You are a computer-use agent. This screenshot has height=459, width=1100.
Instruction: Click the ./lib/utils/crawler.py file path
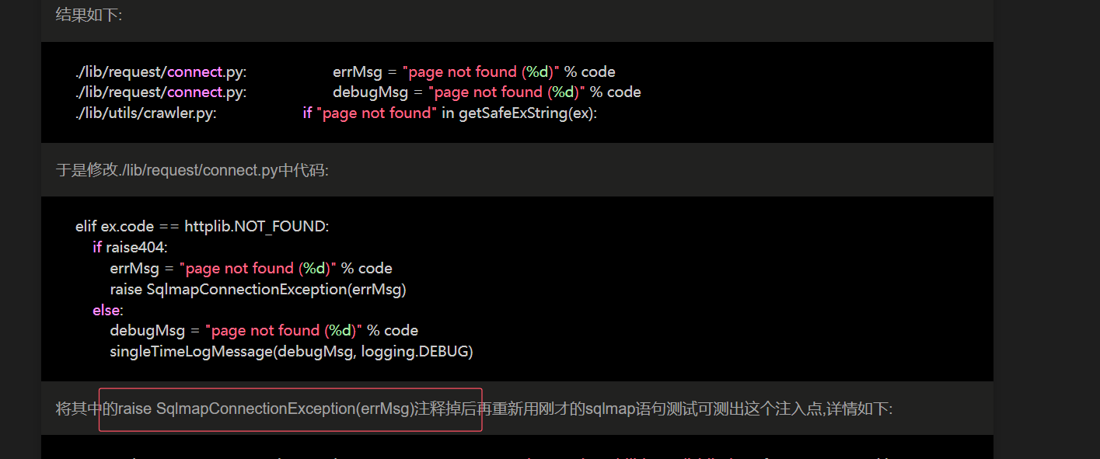(x=145, y=113)
